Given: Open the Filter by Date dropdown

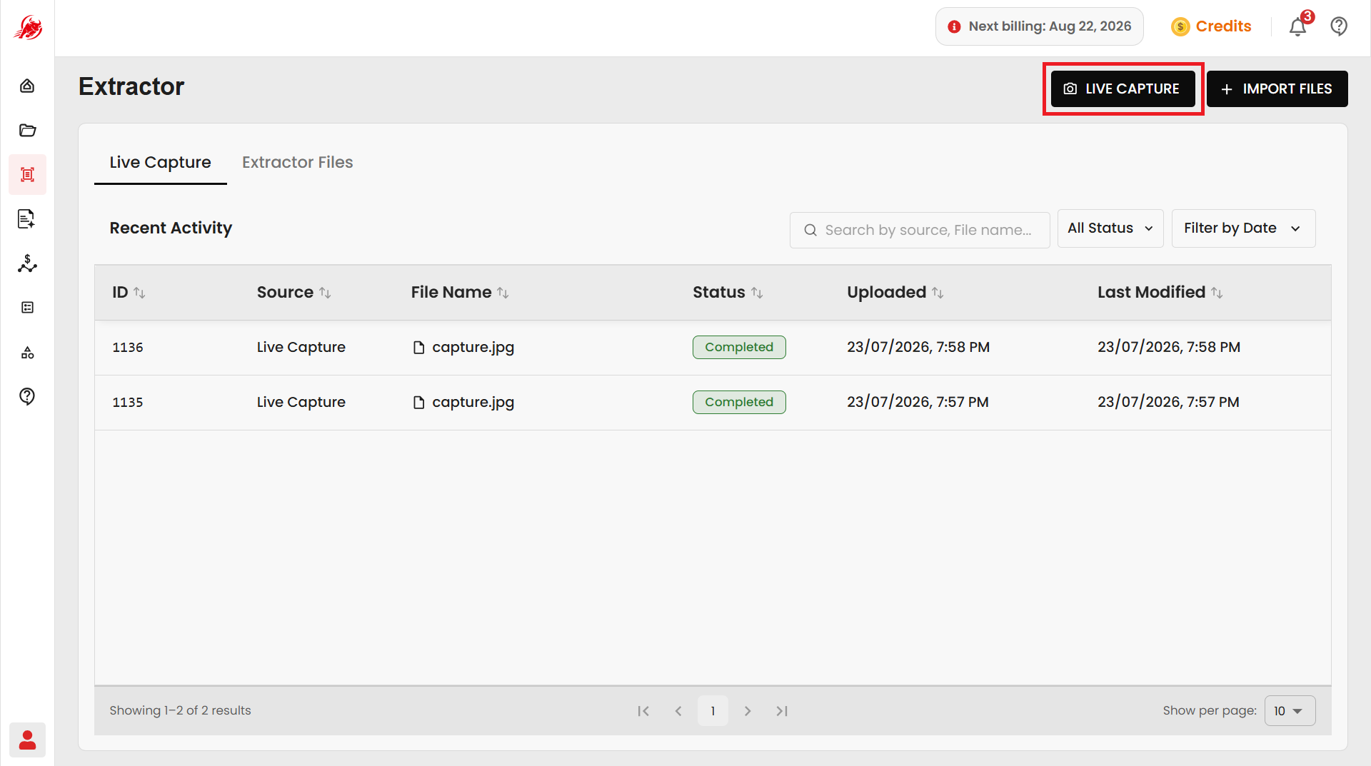Looking at the screenshot, I should coord(1243,228).
